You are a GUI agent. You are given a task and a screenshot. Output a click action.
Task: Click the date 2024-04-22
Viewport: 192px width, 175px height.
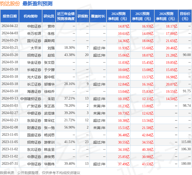click(10, 26)
